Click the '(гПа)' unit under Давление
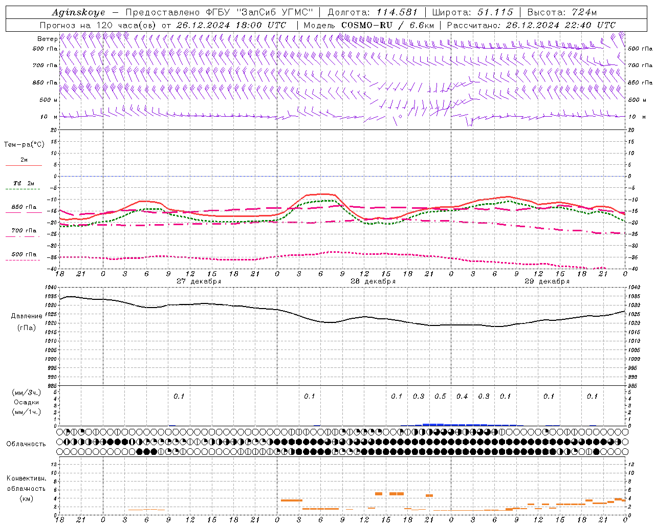 coord(27,328)
